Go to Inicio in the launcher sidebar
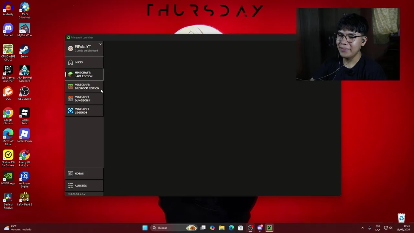 [84, 62]
